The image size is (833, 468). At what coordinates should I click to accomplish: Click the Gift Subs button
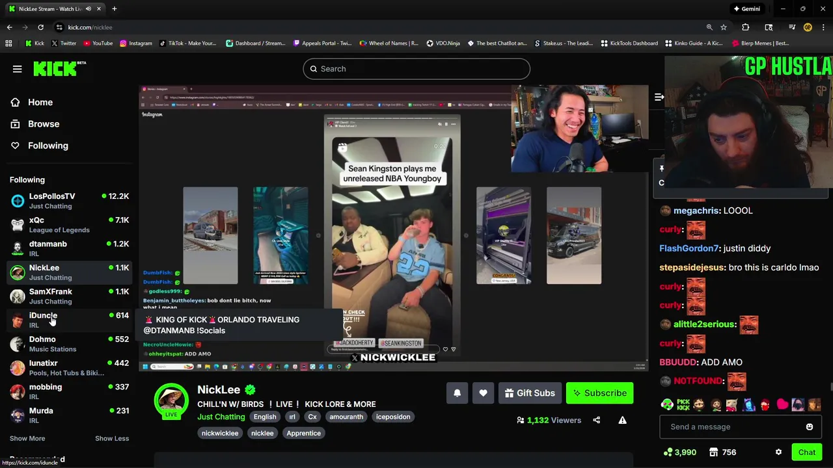(x=530, y=393)
